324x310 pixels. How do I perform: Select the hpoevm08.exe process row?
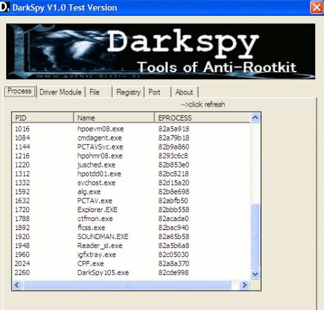[131, 129]
